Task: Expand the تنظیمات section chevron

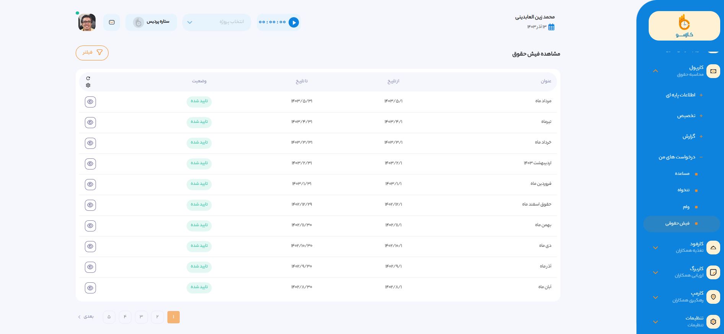Action: coord(656,322)
